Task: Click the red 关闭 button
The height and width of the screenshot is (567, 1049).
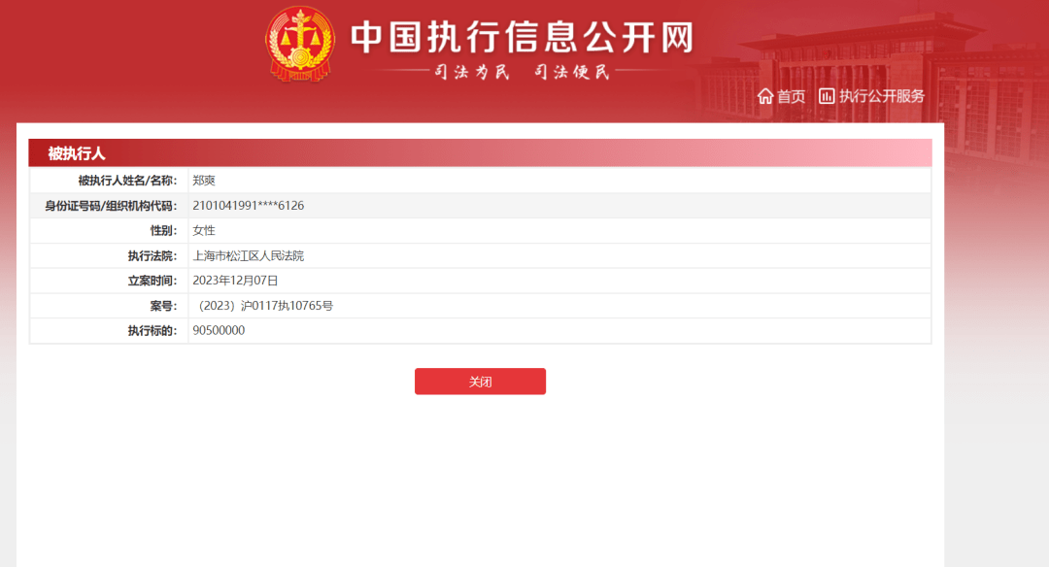Action: point(481,382)
